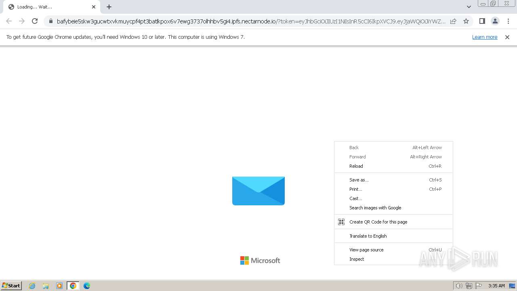Close the Loading tab
The width and height of the screenshot is (517, 291).
pyautogui.click(x=94, y=7)
